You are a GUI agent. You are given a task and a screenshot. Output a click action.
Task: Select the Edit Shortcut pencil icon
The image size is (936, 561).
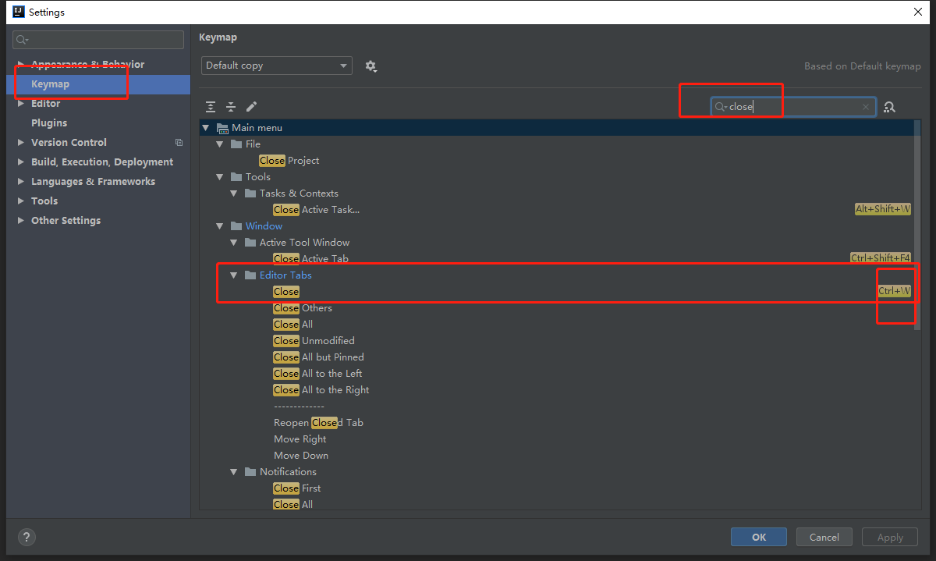click(x=251, y=106)
